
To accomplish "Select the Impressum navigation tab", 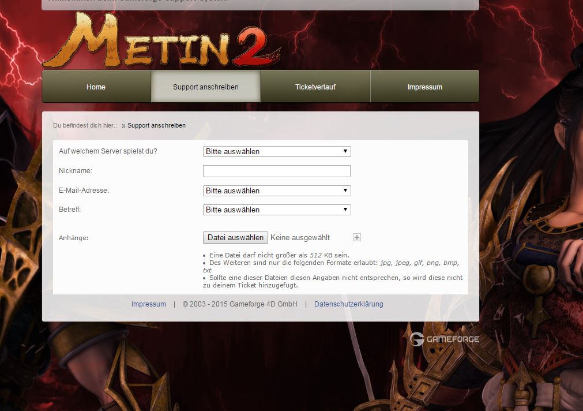I will 424,87.
